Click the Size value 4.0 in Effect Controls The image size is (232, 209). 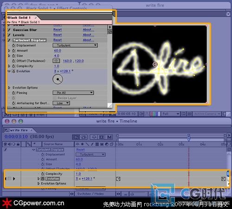pos(57,56)
